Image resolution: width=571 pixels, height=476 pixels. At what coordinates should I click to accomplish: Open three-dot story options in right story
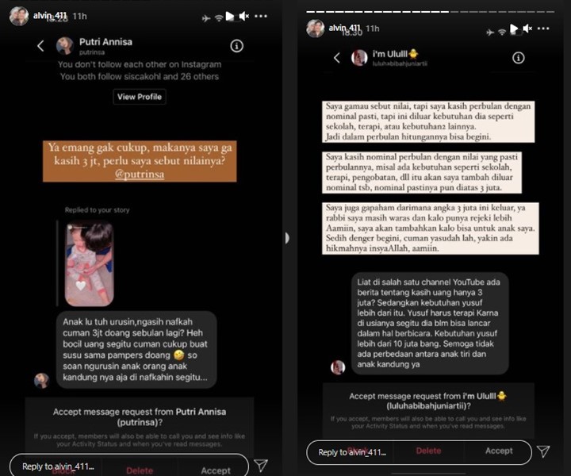tap(543, 29)
